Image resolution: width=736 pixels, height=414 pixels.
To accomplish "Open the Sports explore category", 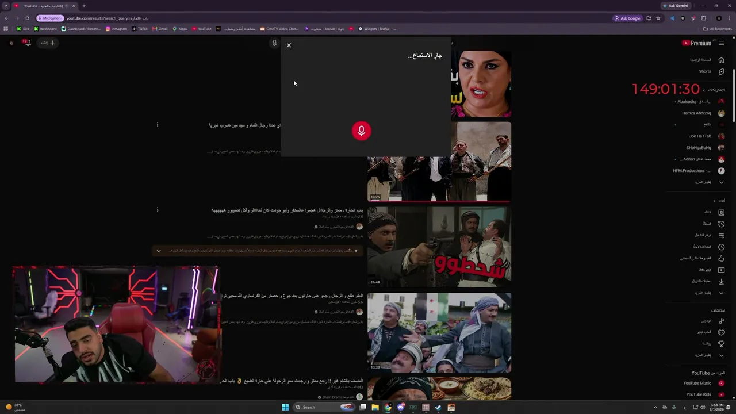I will 713,343.
